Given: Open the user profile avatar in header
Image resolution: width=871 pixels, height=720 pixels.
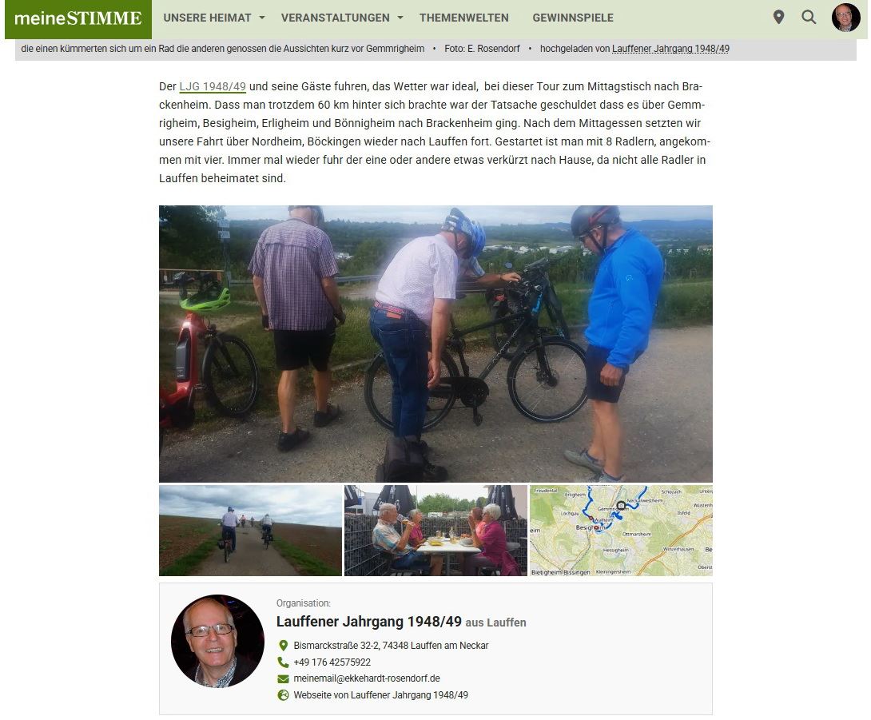Looking at the screenshot, I should (x=845, y=18).
